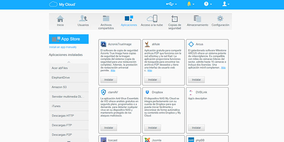The height and width of the screenshot is (142, 284).
Task: Click the Aplicaciones instaladas heading
Action: [66, 55]
